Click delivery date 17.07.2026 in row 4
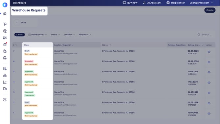Screen dimensions: 220x124 click(193, 82)
